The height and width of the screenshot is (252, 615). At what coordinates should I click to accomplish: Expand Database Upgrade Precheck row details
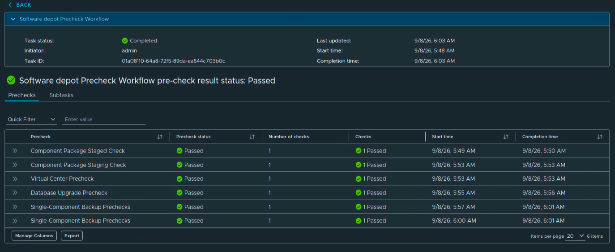tap(15, 193)
